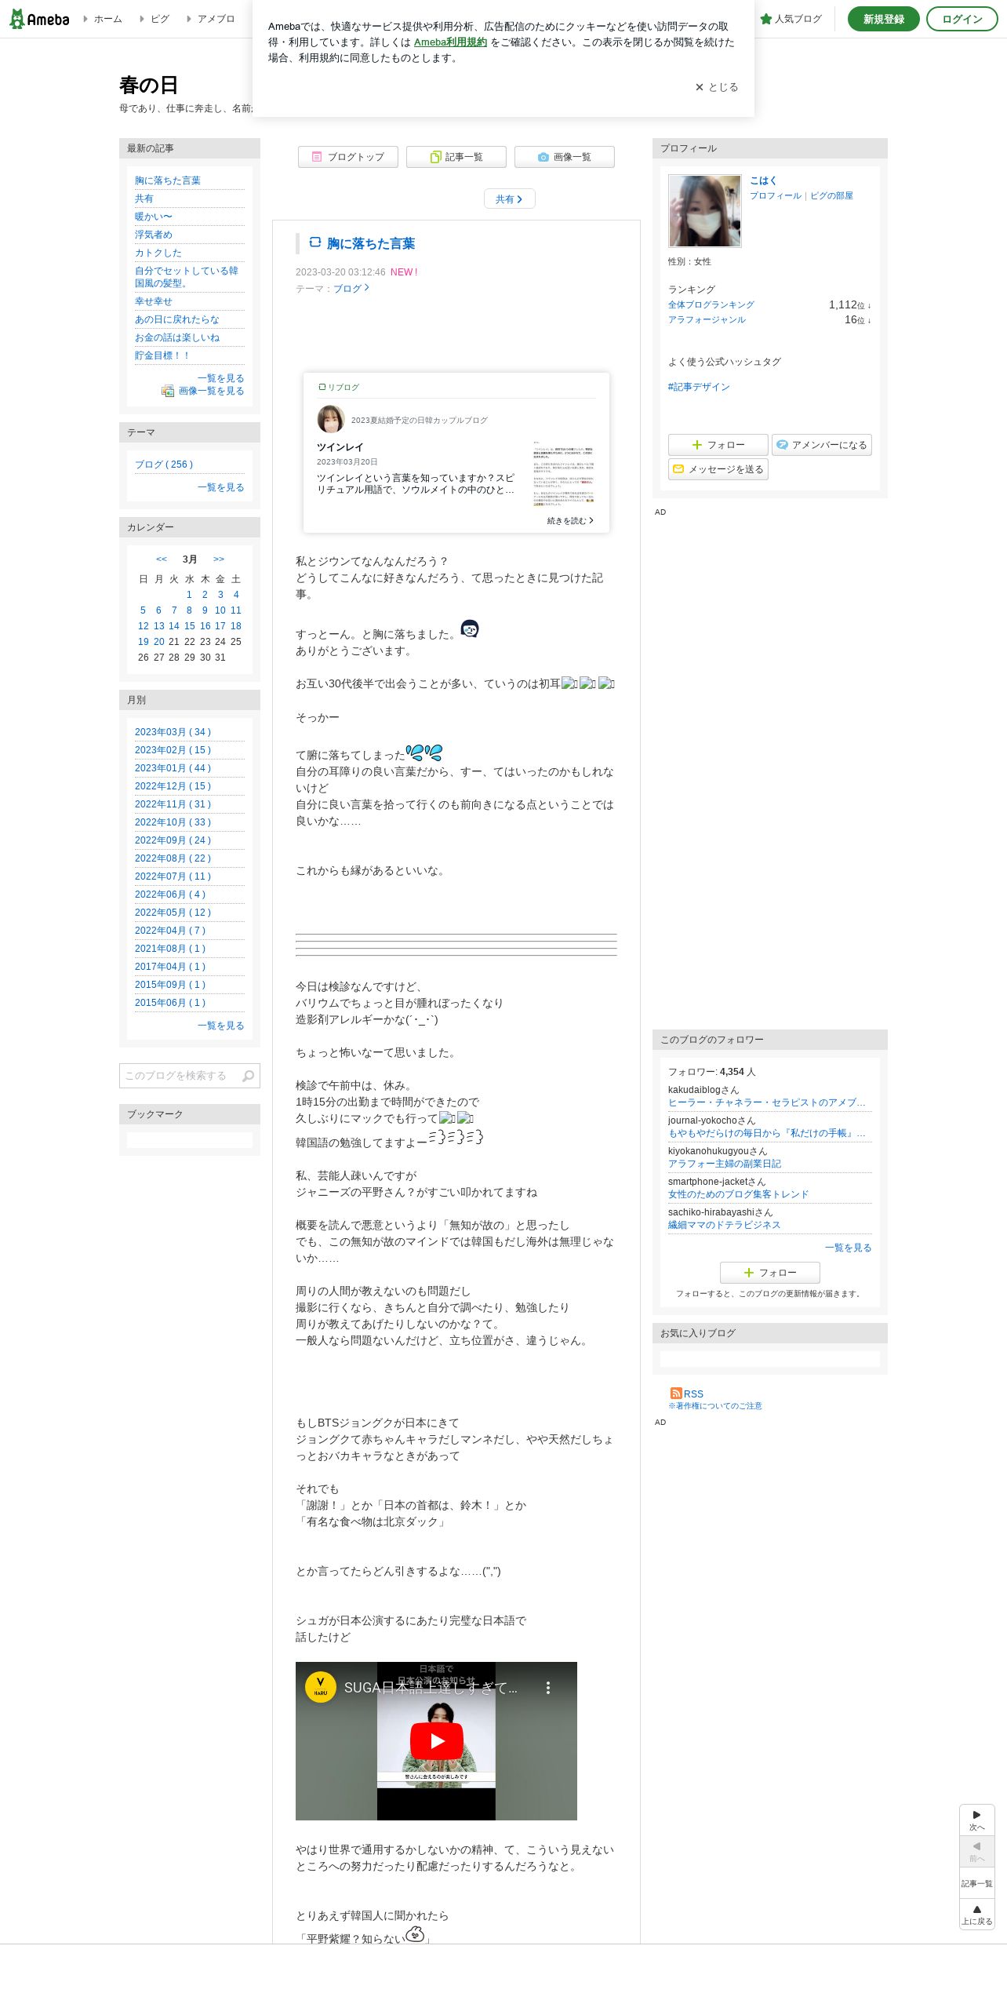
Task: Open 著作権についてのご注意 link
Action: tap(714, 1406)
